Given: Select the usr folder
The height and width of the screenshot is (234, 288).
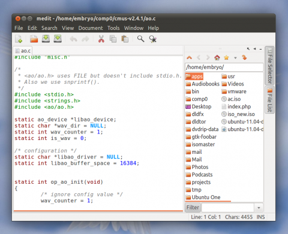Looking at the screenshot, I should tap(228, 77).
